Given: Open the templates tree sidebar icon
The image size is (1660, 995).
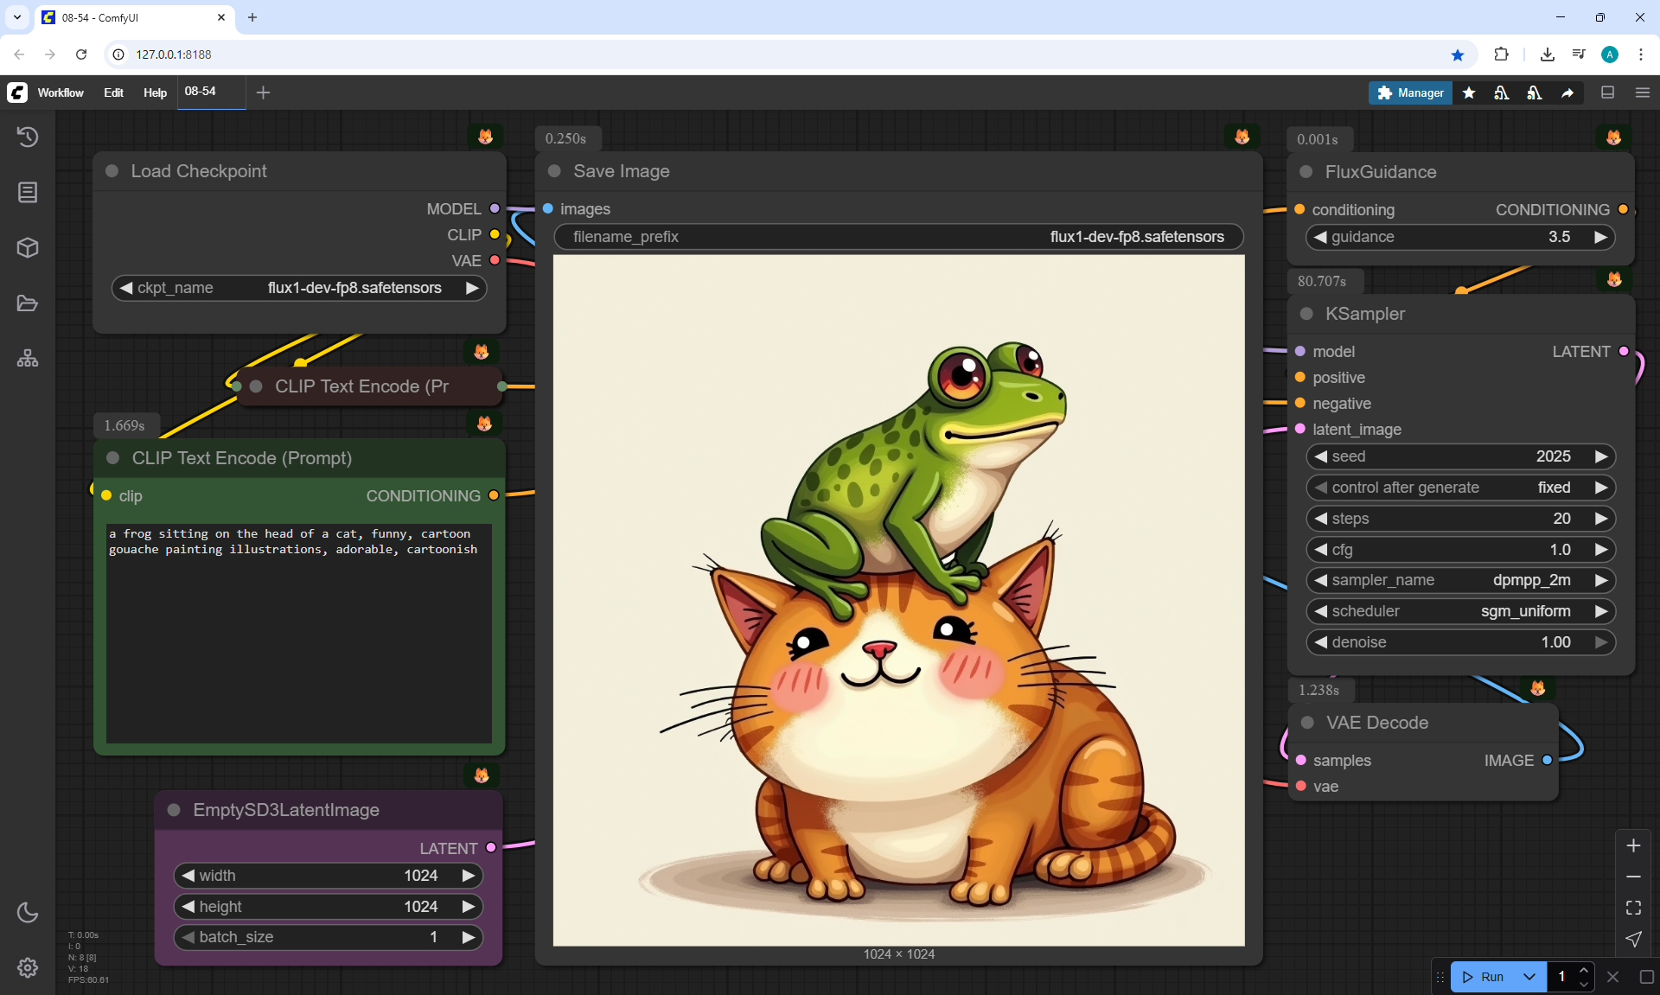Looking at the screenshot, I should 28,358.
